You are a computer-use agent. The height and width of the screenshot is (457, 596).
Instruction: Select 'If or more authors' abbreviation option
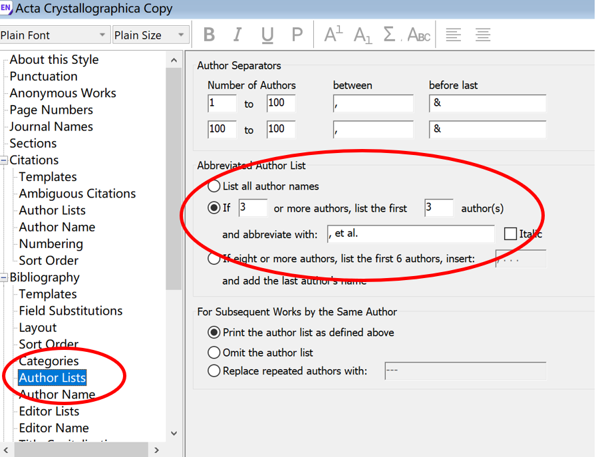(x=214, y=208)
